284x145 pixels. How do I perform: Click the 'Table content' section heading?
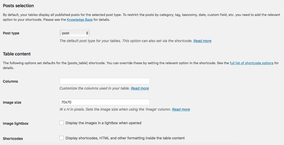coord(17,54)
